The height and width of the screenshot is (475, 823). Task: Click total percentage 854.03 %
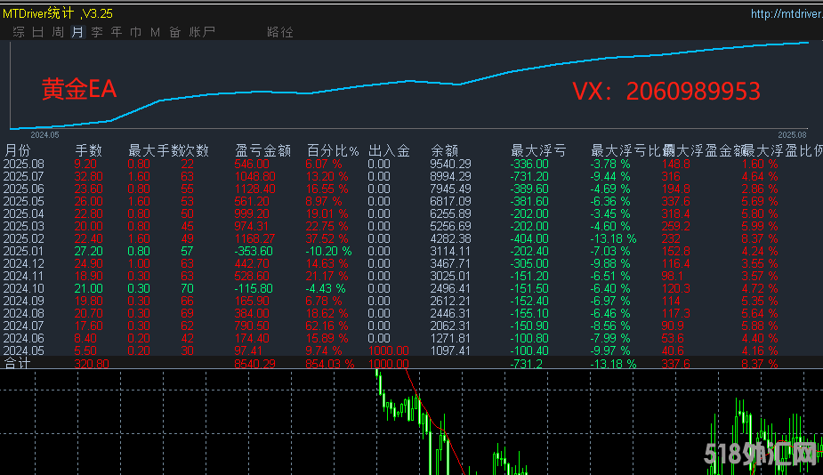point(329,363)
